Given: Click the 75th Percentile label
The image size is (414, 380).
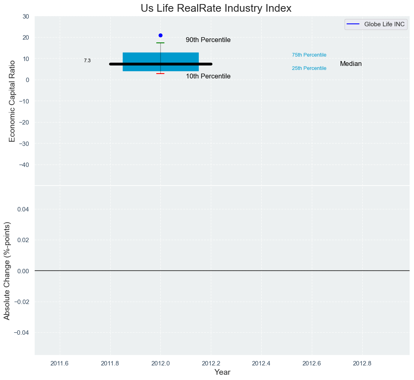Looking at the screenshot, I should (x=309, y=55).
